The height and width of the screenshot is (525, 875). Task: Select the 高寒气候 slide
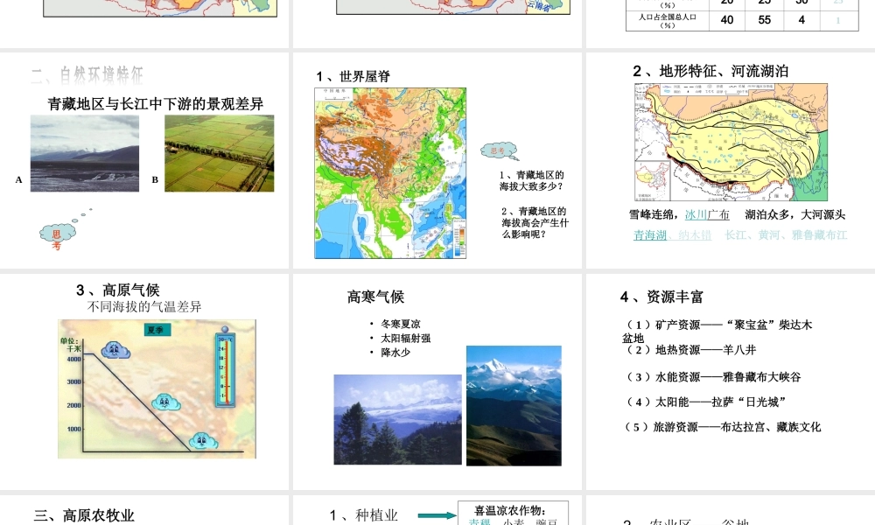click(x=437, y=381)
